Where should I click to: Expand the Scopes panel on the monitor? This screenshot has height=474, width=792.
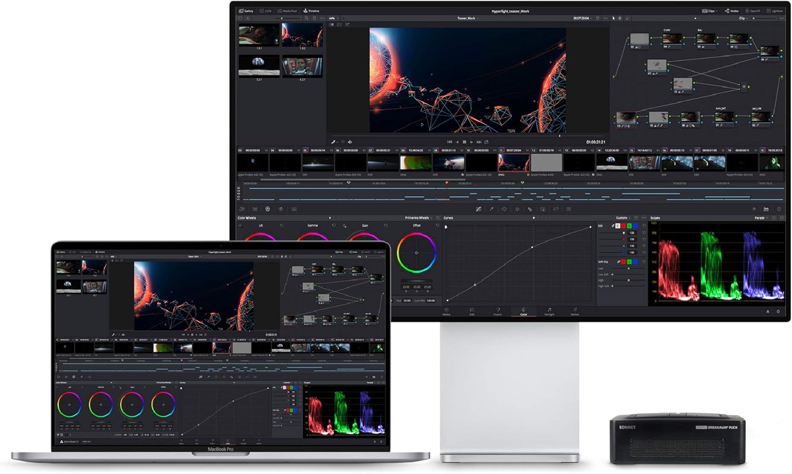pos(782,218)
